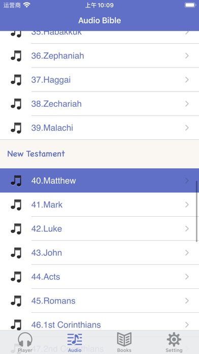The height and width of the screenshot is (354, 199).
Task: Expand 46.1st Corinthians chevron arrow
Action: (187, 325)
